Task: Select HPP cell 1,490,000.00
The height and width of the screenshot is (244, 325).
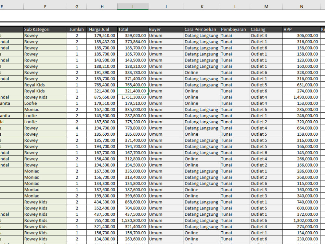Action: coord(301,97)
